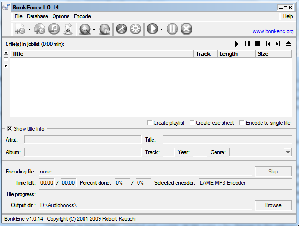Click the toggle selection joblist checkbox icon
Screen dimensions: 299x226
coord(6,66)
